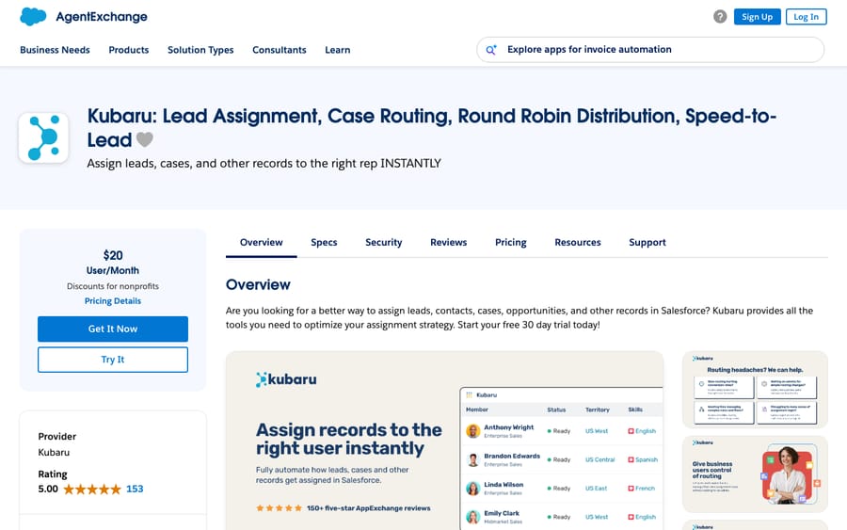Click Anthony Wright avatar in preview
The image size is (847, 530).
(x=473, y=431)
